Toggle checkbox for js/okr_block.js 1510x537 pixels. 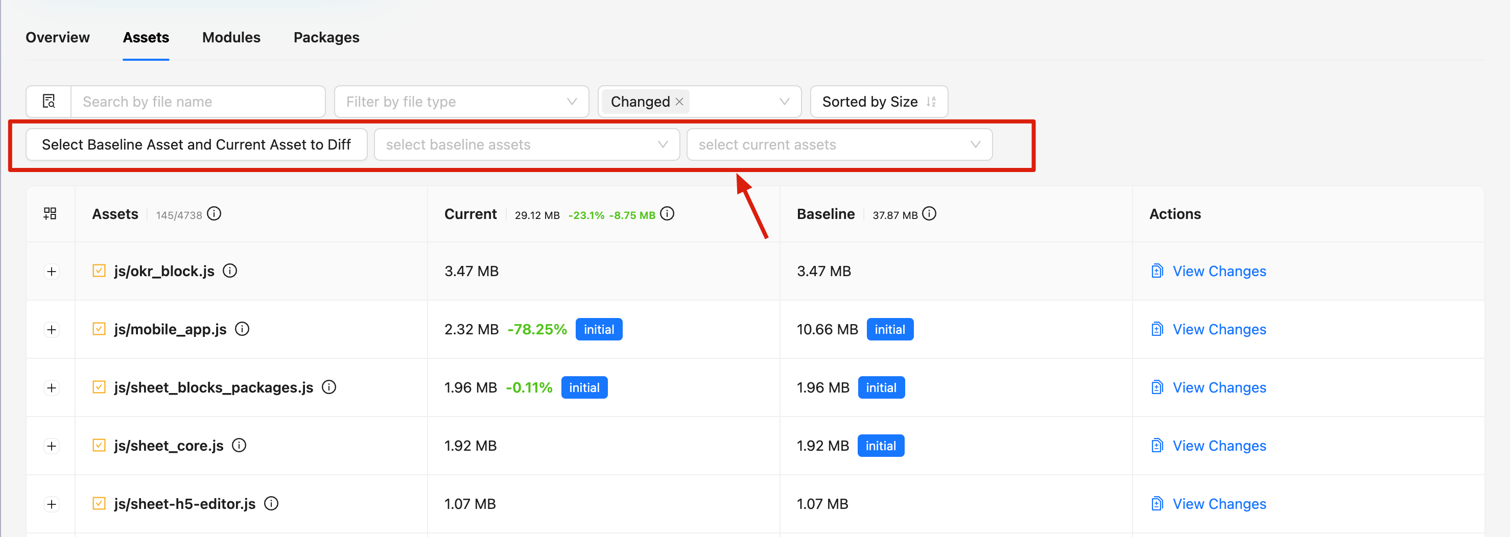tap(99, 271)
